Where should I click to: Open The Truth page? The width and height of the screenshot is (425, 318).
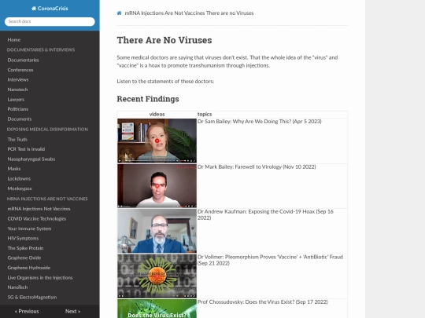[17, 140]
